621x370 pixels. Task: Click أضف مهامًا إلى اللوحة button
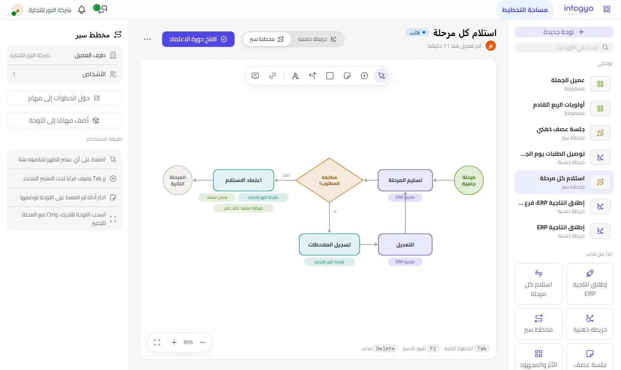(x=64, y=120)
